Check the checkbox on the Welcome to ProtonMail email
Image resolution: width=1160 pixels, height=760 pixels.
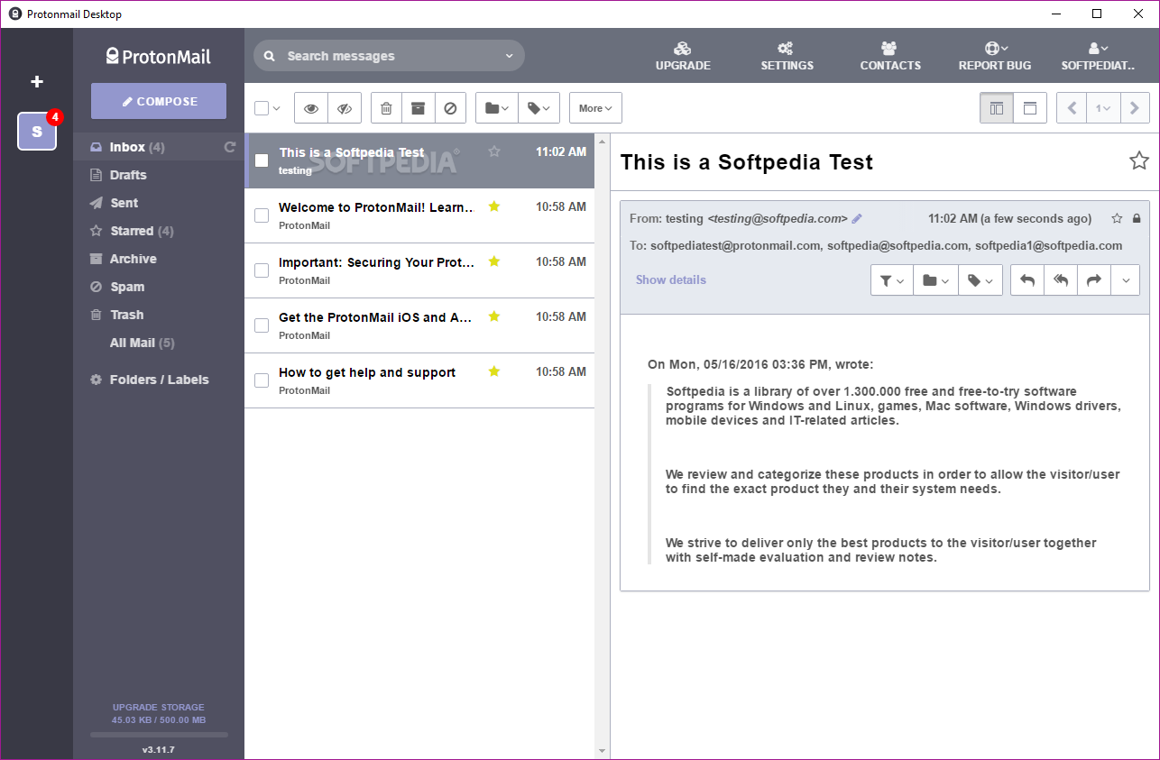pyautogui.click(x=262, y=215)
